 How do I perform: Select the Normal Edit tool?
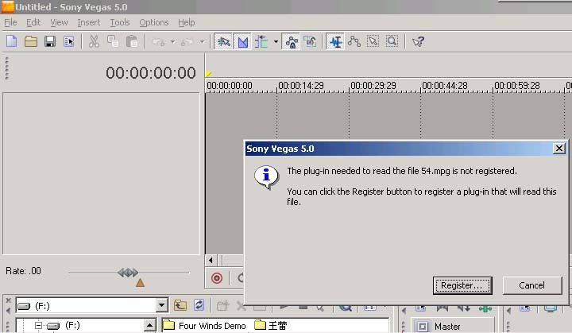[x=335, y=41]
